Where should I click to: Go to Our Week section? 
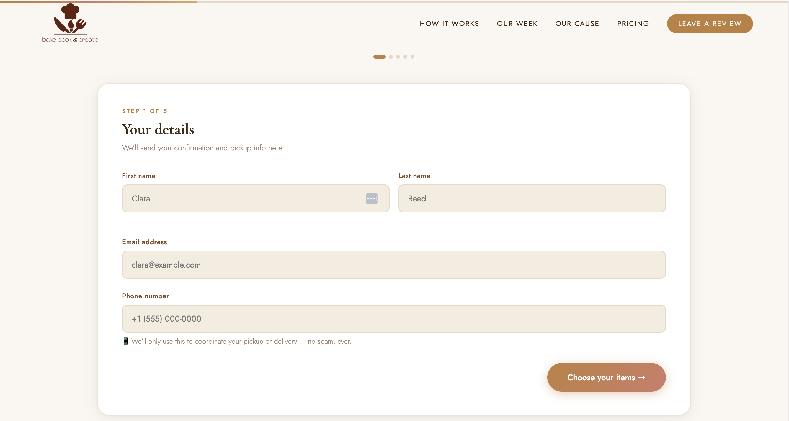[x=517, y=24]
